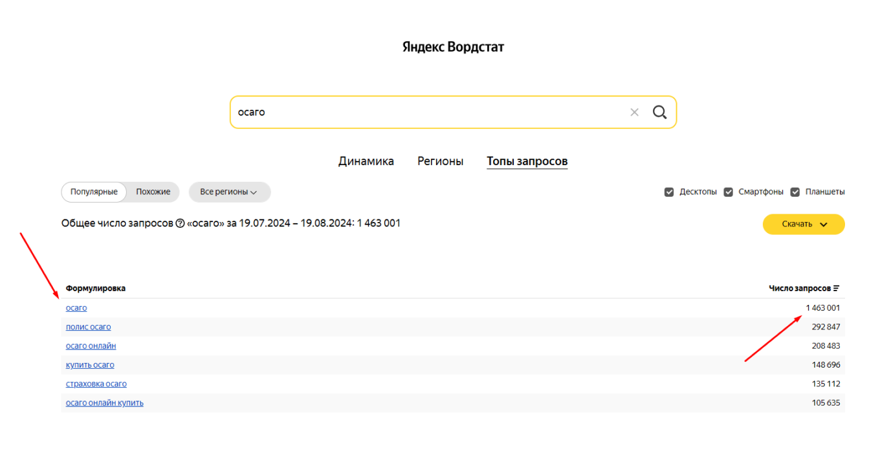Open the осаго онлайн купить query link
Image resolution: width=880 pixels, height=453 pixels.
tap(105, 403)
